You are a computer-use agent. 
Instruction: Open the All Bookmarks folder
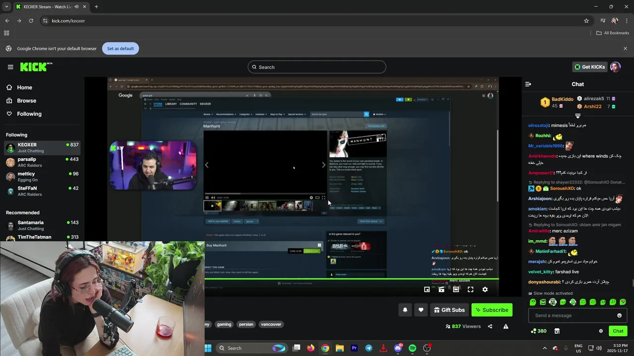[x=613, y=33]
